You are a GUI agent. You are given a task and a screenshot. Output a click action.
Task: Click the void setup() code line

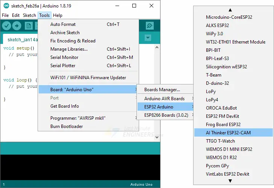coord(19,48)
